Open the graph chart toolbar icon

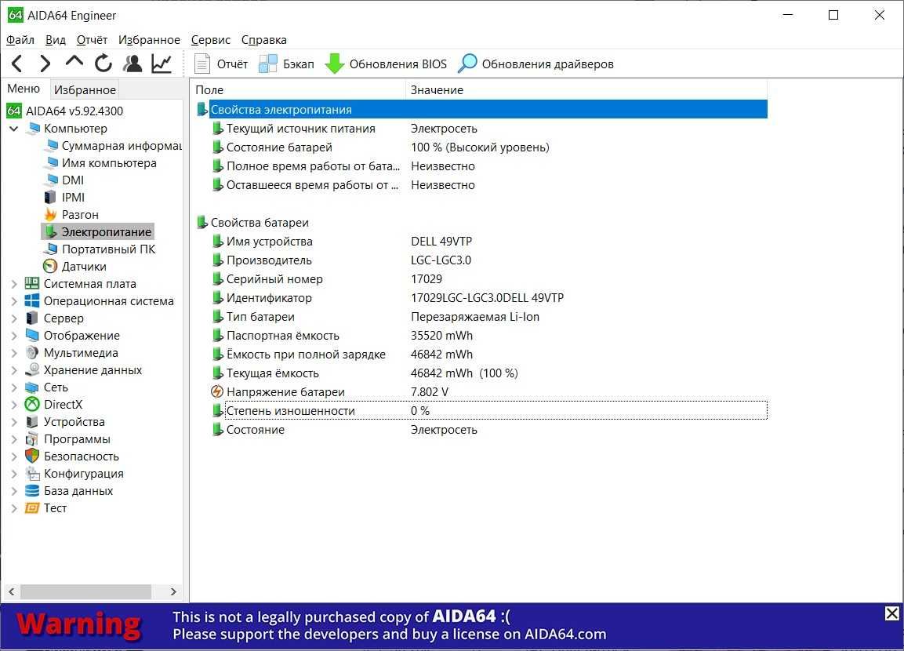point(162,64)
